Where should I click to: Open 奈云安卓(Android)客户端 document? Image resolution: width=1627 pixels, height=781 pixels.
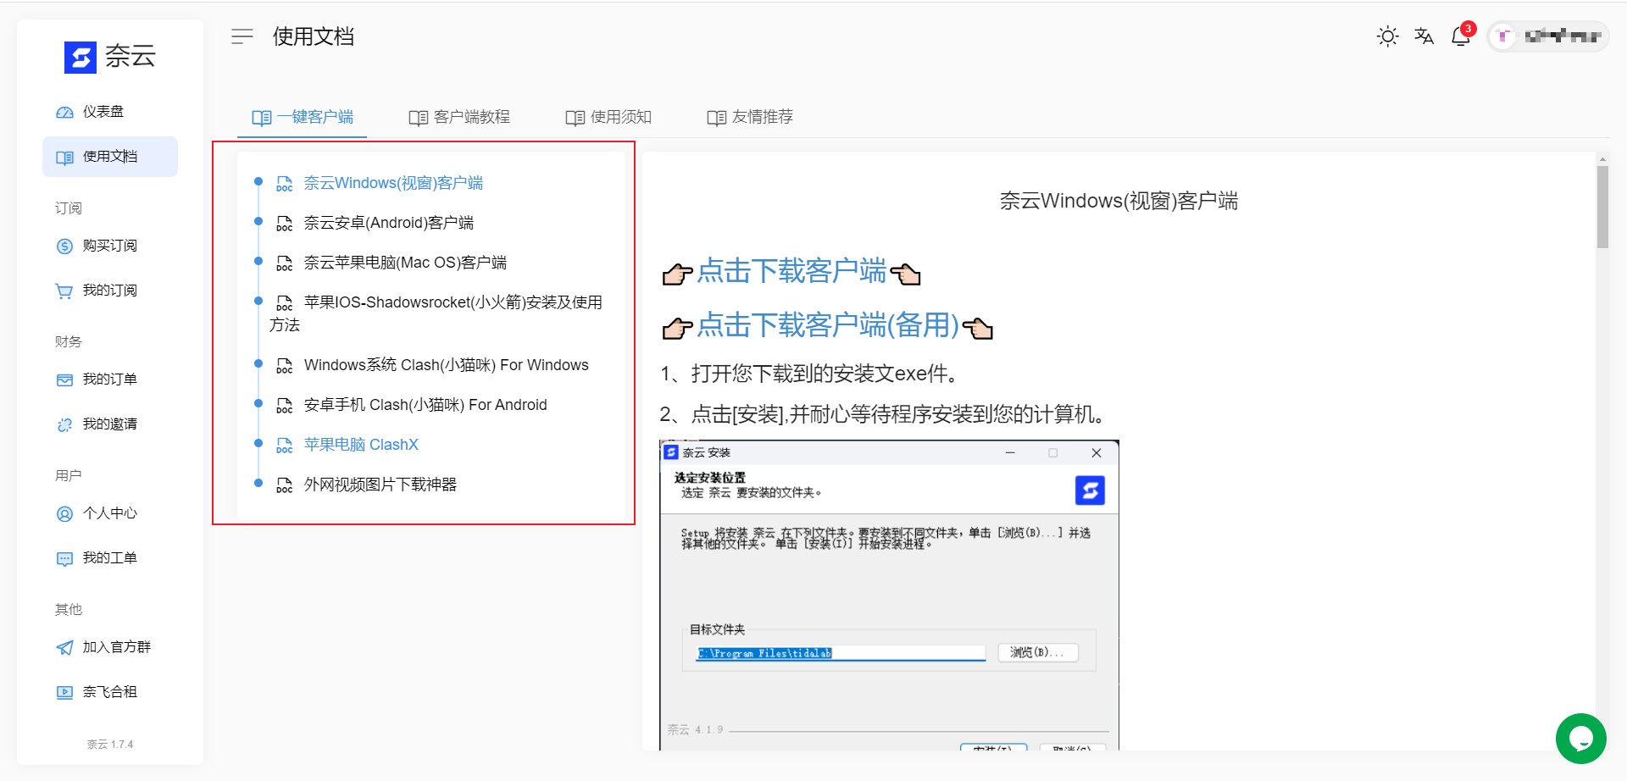coord(389,223)
